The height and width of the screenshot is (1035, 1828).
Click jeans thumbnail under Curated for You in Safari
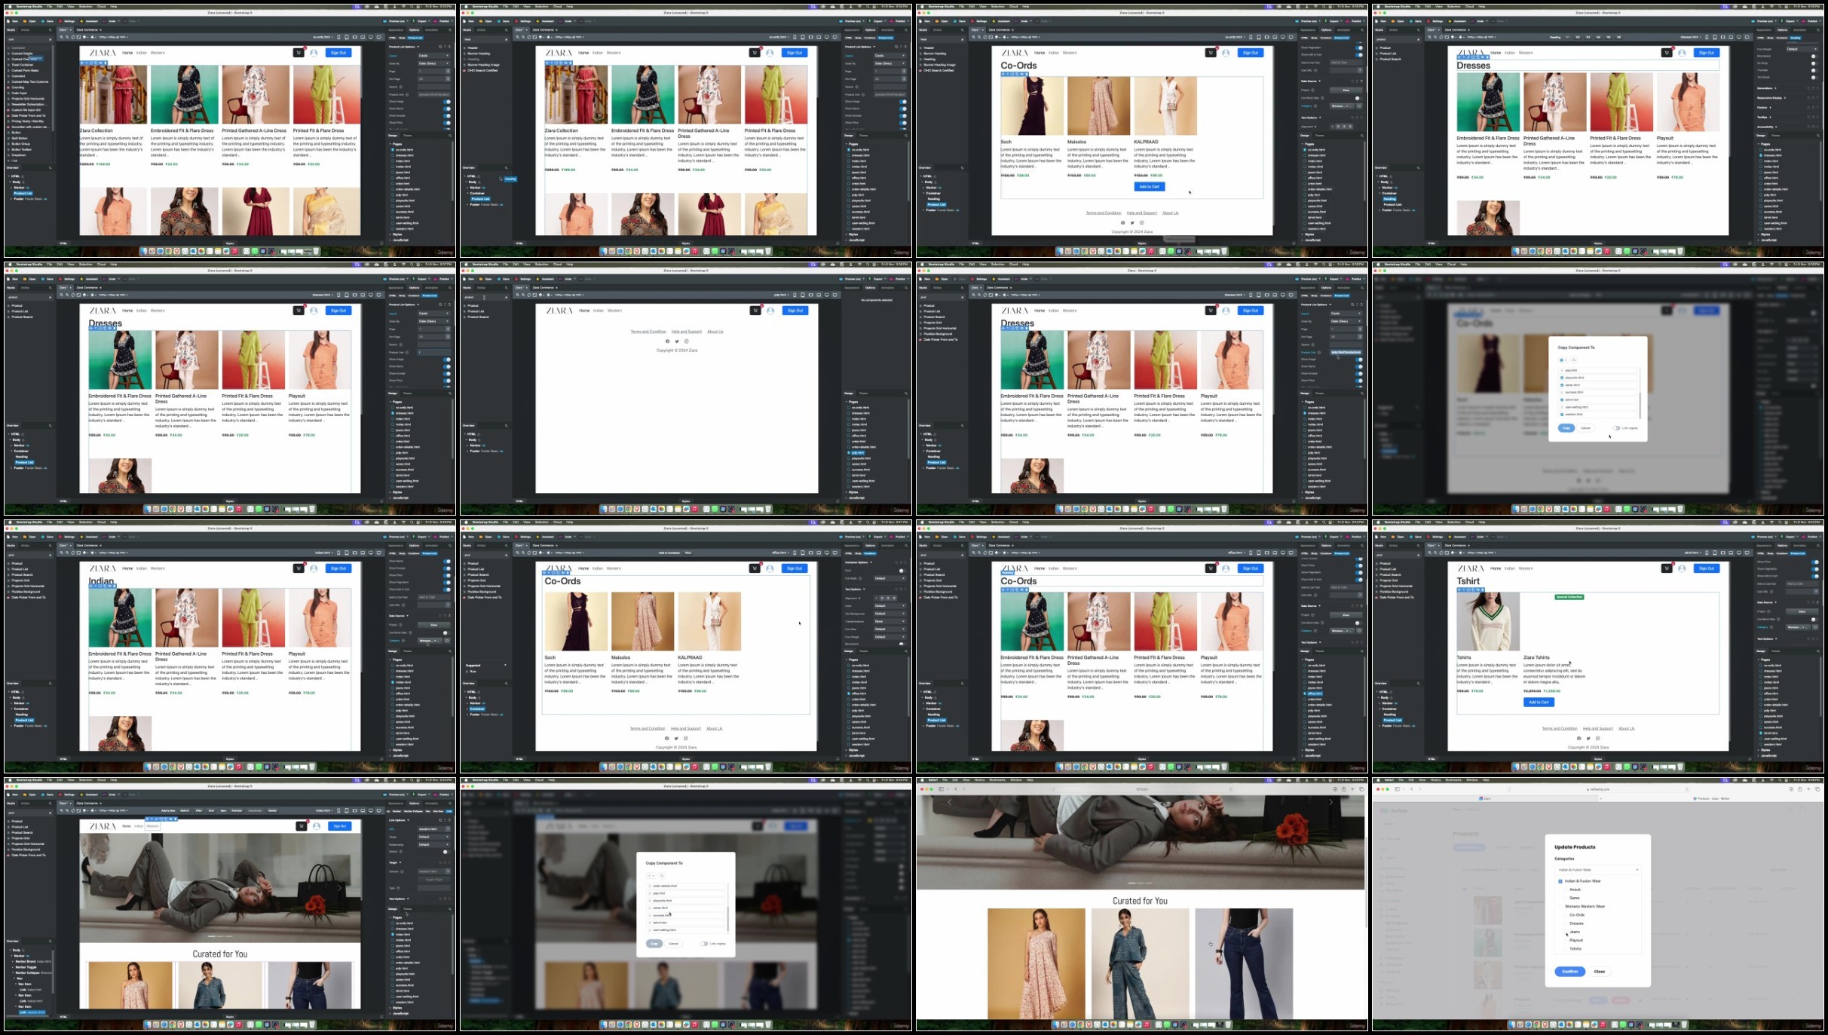[x=1244, y=963]
